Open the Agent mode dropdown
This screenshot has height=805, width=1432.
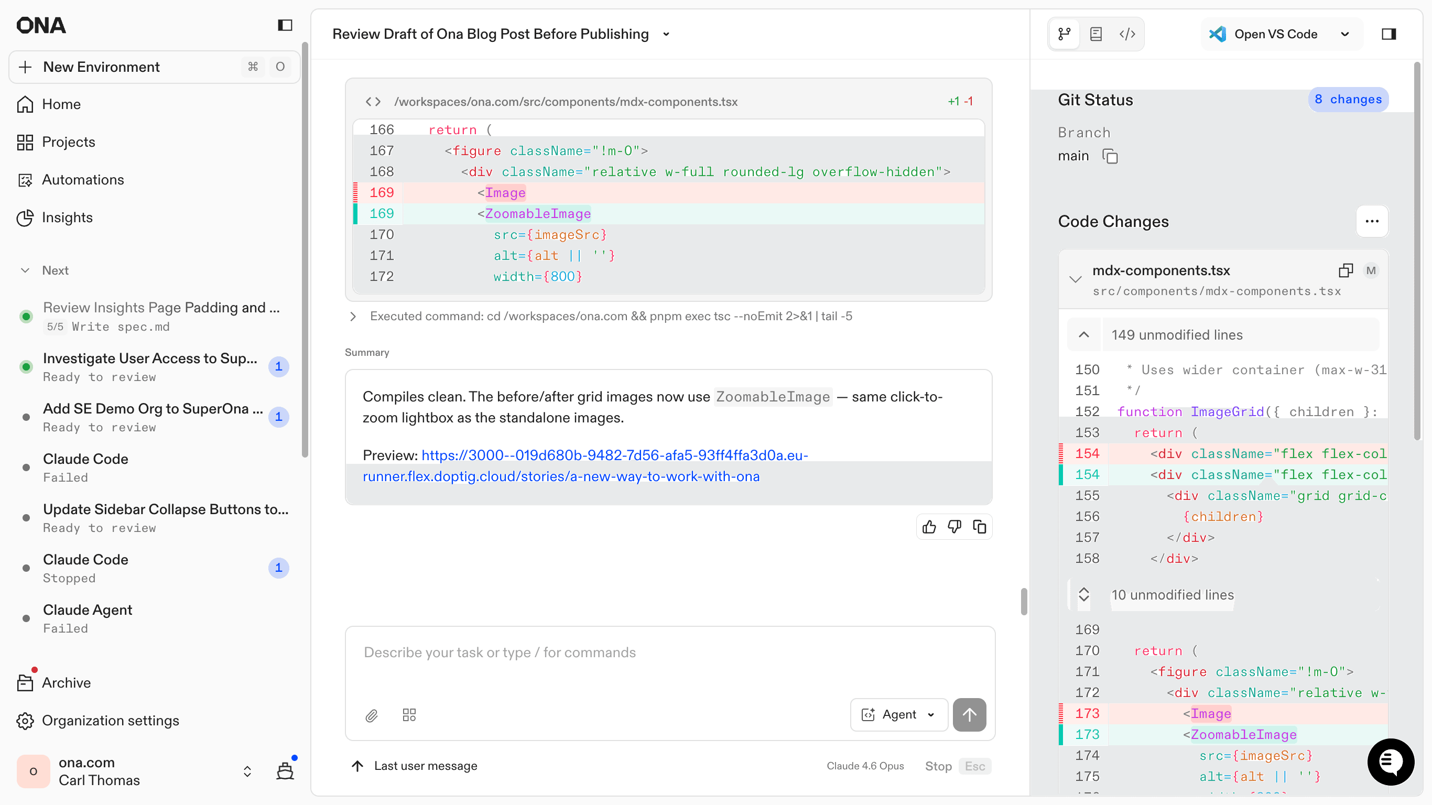(x=898, y=714)
